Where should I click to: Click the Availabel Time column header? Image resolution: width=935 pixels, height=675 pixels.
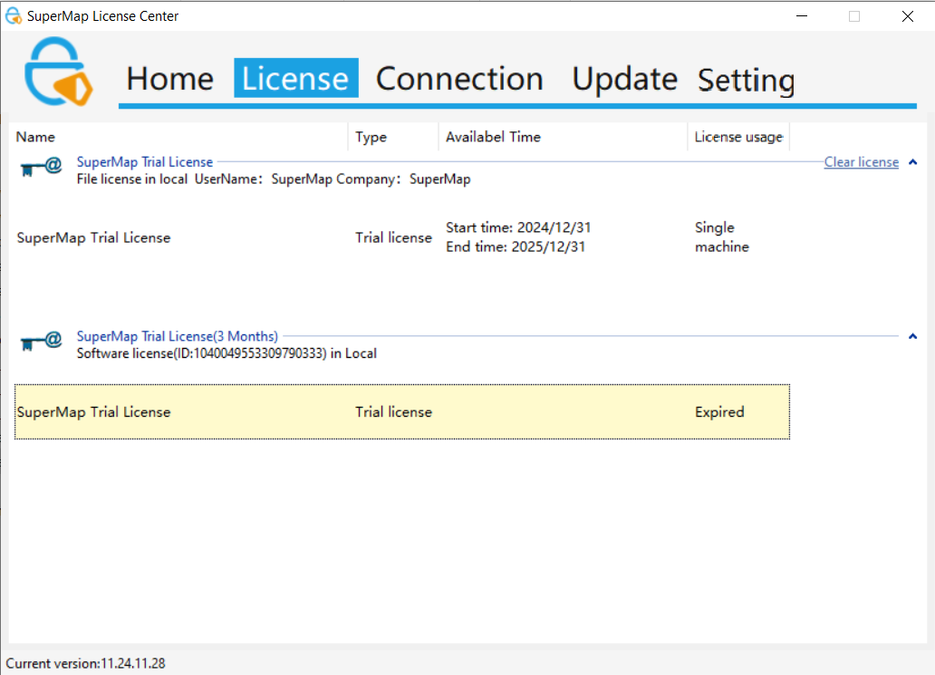493,137
